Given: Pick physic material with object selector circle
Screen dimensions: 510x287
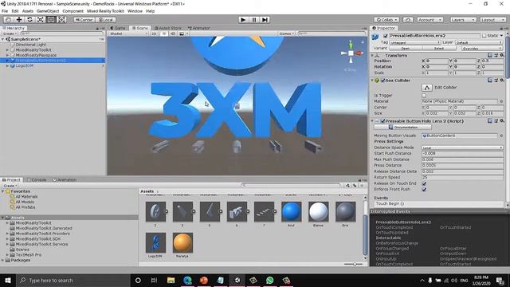Looking at the screenshot, I should pyautogui.click(x=501, y=101).
